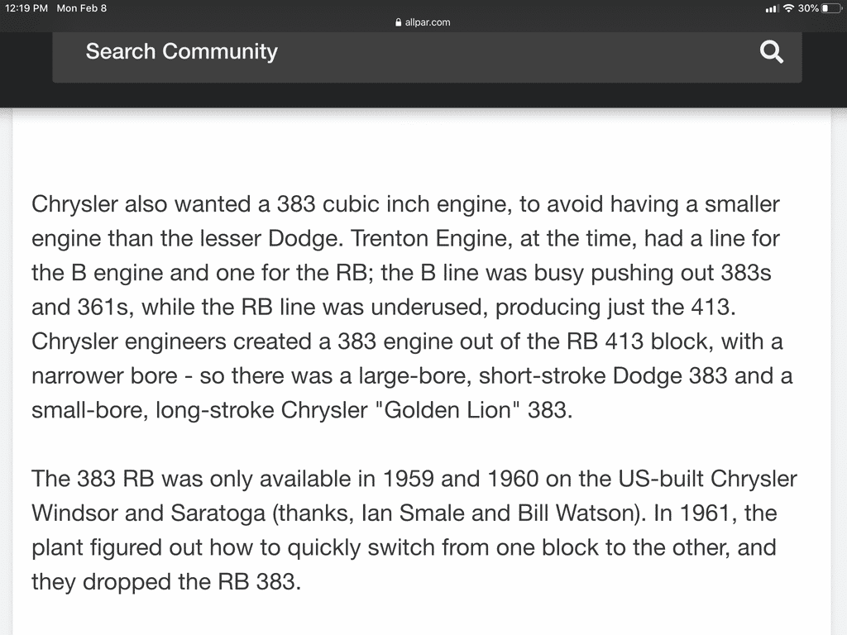Click "they dropped the RB 383" sentence ending
Image resolution: width=847 pixels, height=635 pixels.
(163, 581)
